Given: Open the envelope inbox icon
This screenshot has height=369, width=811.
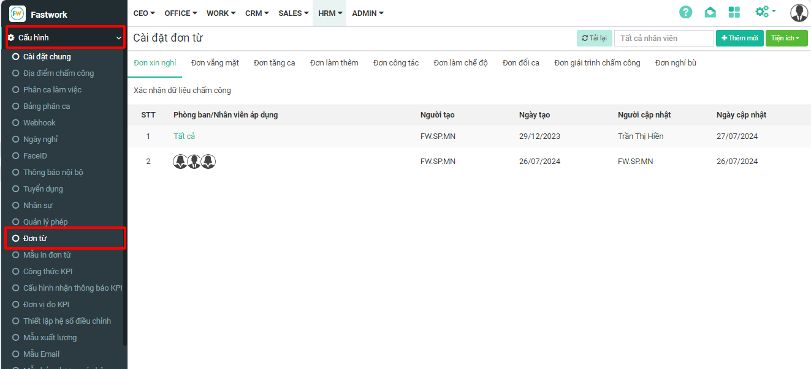Looking at the screenshot, I should pos(710,12).
